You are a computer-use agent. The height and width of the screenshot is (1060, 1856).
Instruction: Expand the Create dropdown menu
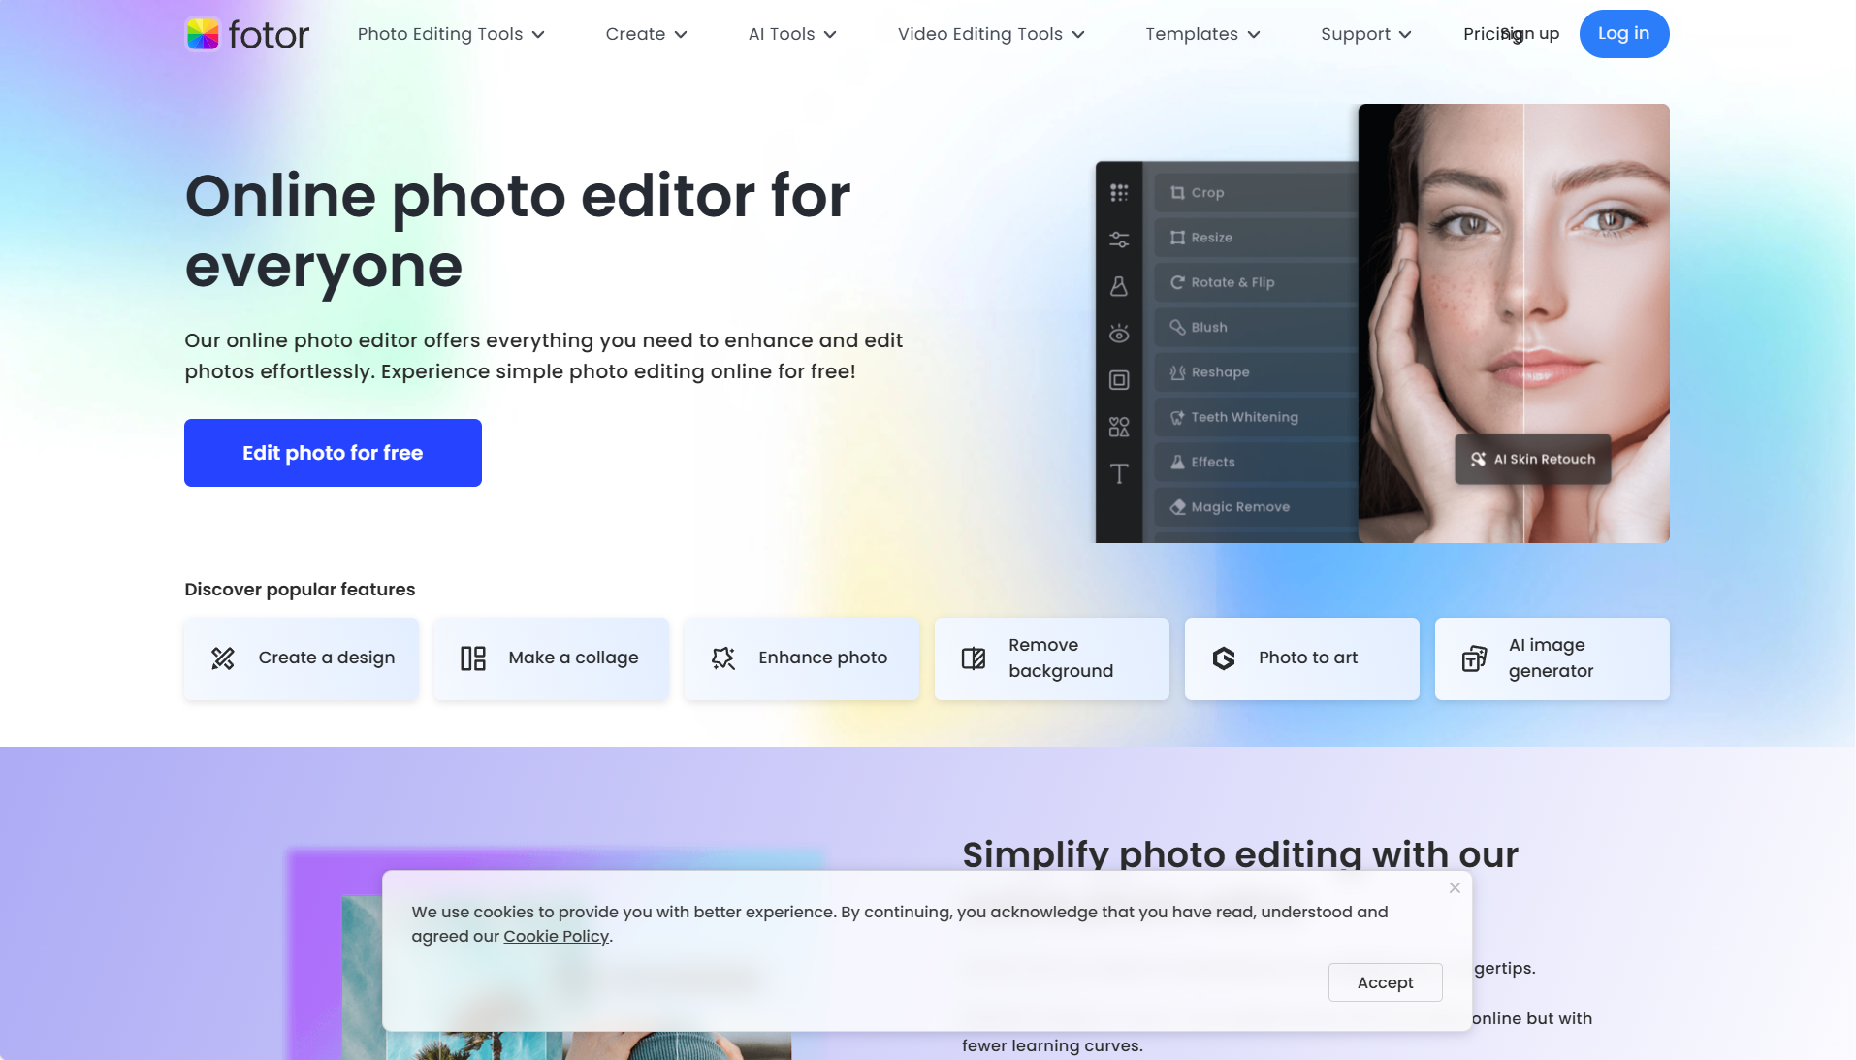646,34
